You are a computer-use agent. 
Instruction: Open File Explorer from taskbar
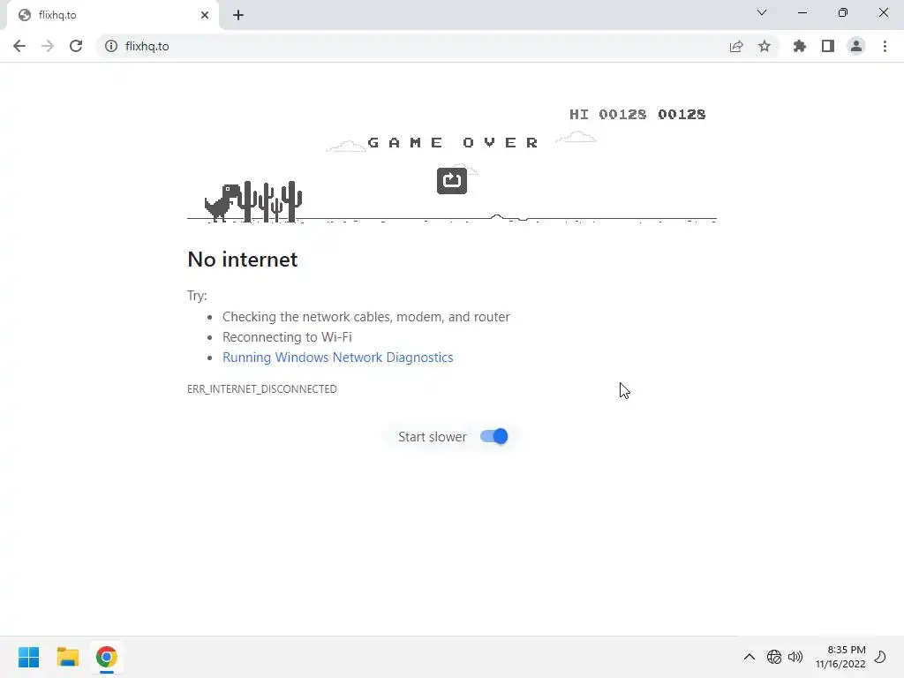coord(68,657)
